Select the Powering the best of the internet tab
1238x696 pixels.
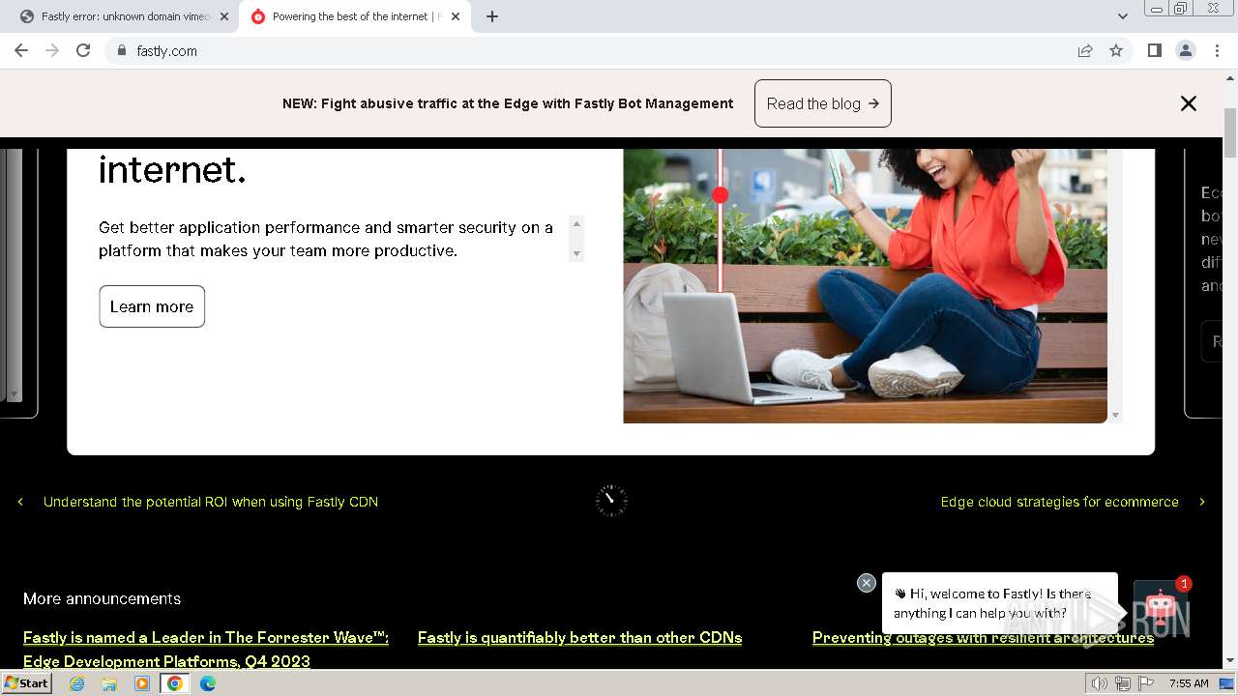pos(355,16)
